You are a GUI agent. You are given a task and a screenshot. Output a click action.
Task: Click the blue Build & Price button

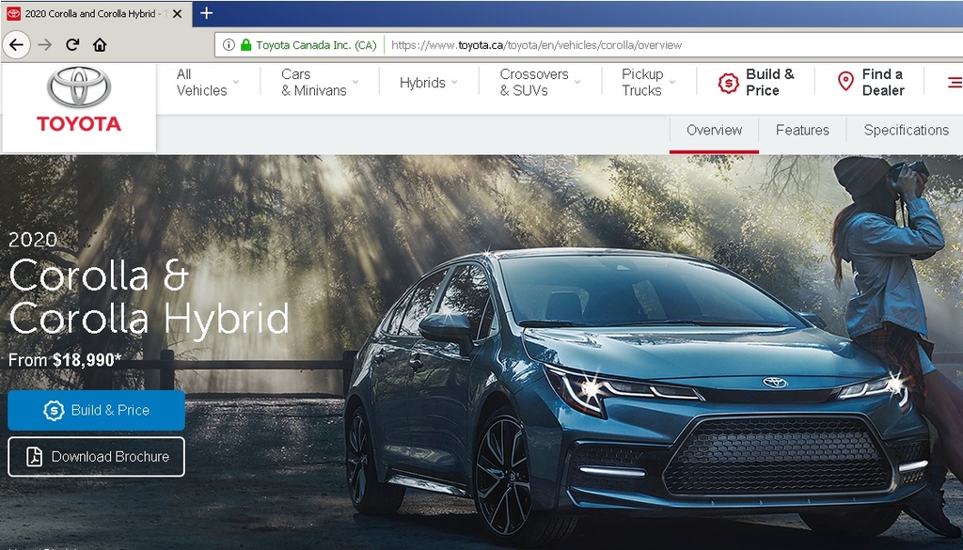pos(97,410)
